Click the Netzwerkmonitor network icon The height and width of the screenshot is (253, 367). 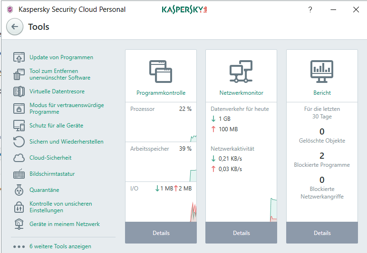[x=241, y=71]
